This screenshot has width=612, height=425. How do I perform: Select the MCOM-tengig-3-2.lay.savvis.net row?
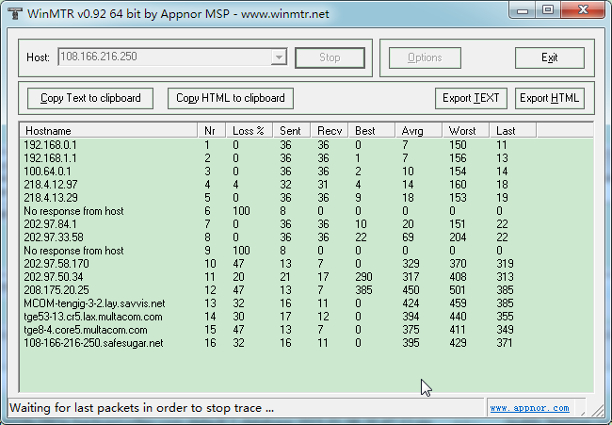[306, 303]
